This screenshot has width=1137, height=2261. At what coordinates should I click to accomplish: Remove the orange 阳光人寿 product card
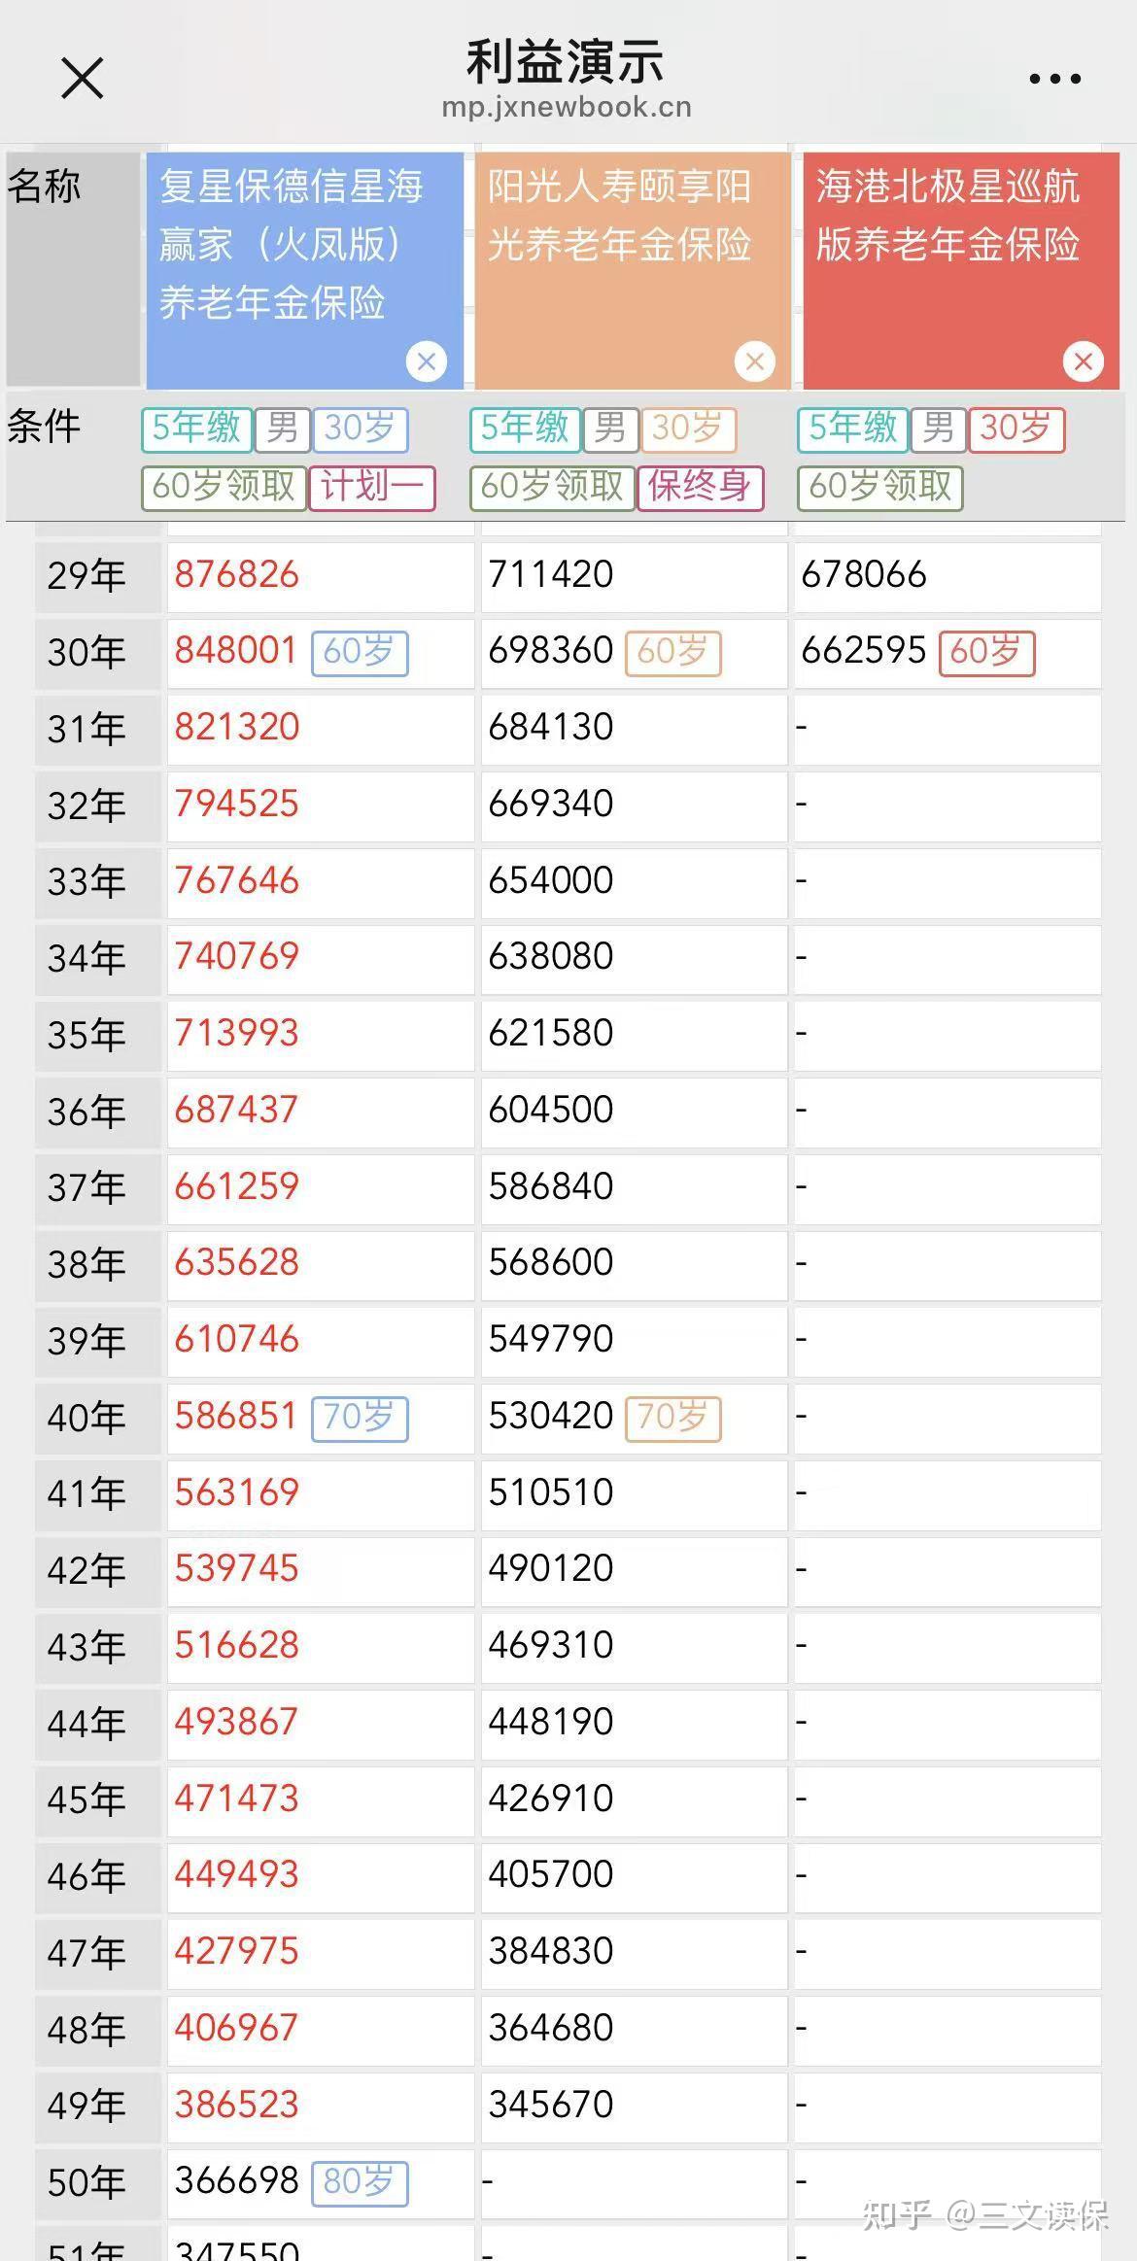pyautogui.click(x=755, y=361)
